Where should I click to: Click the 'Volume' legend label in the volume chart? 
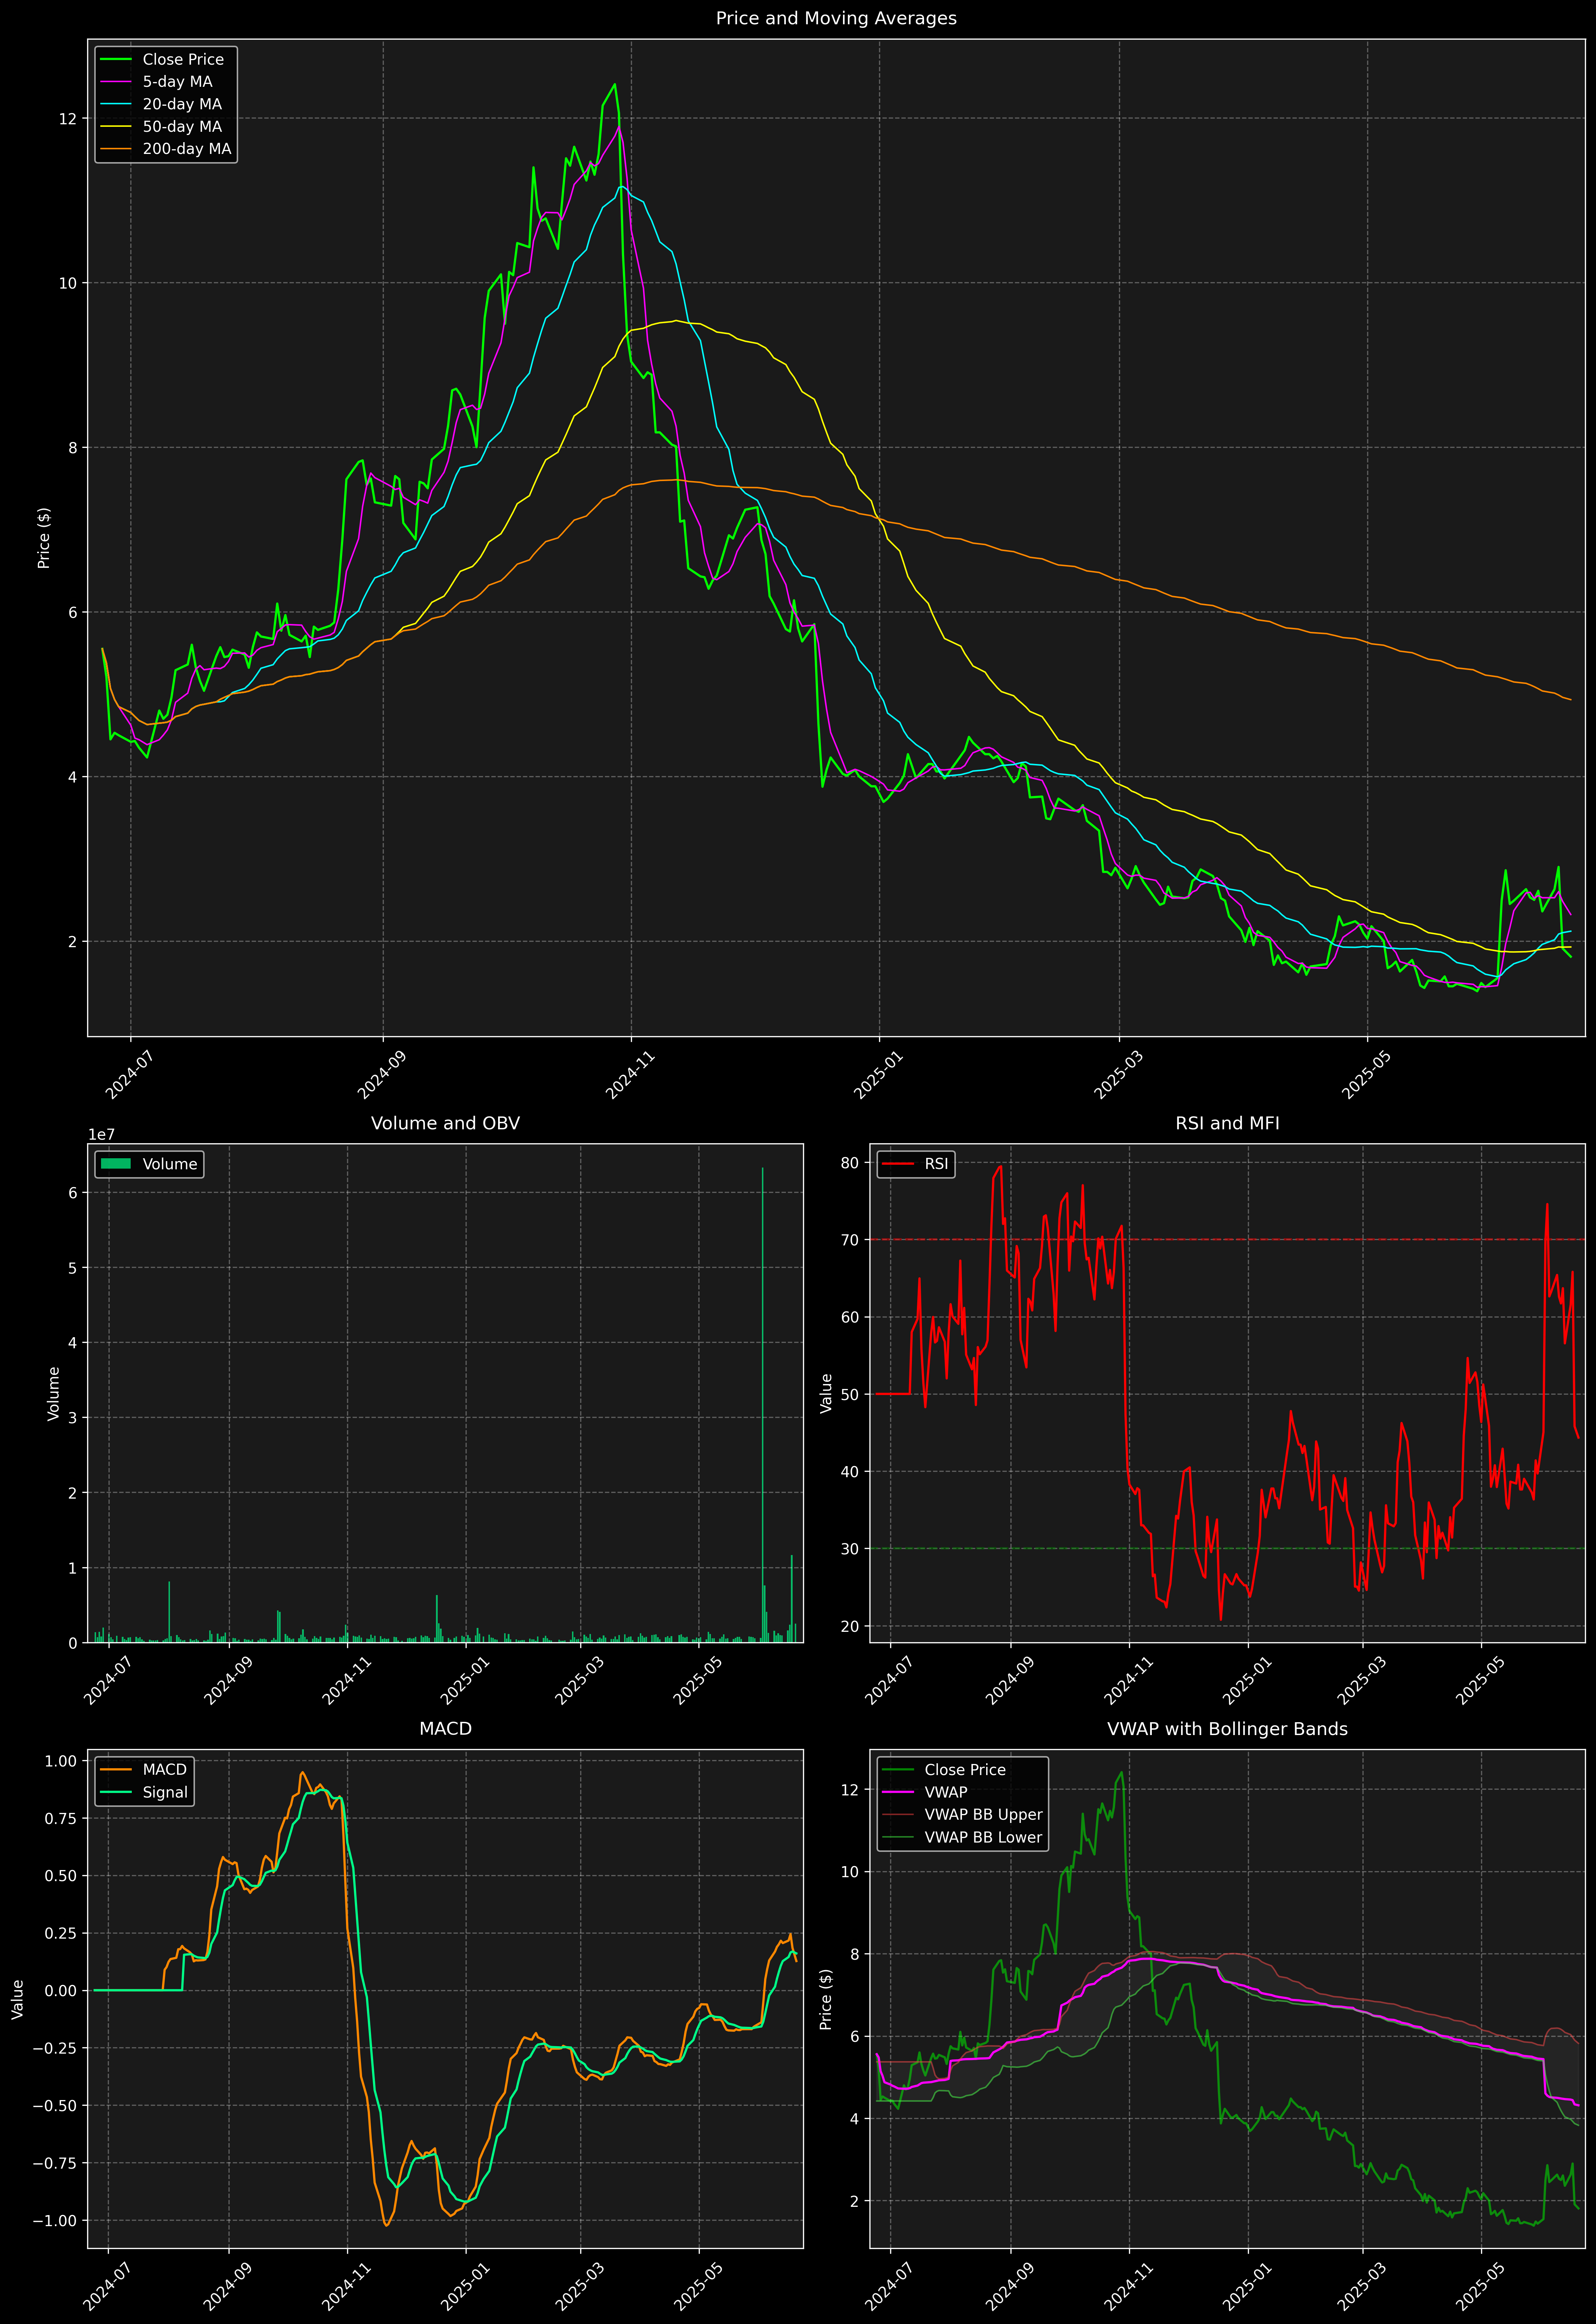coord(170,1164)
